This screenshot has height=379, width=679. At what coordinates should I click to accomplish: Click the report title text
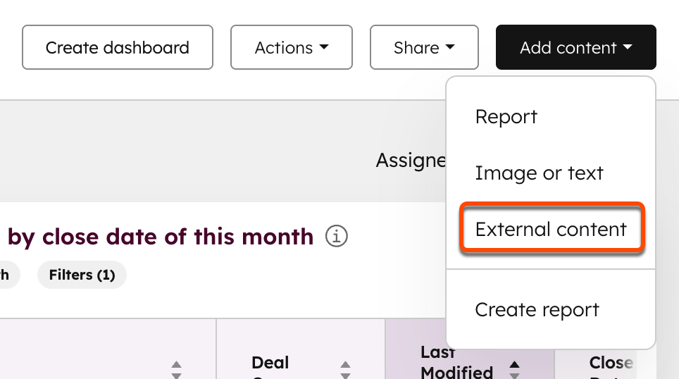tap(160, 237)
